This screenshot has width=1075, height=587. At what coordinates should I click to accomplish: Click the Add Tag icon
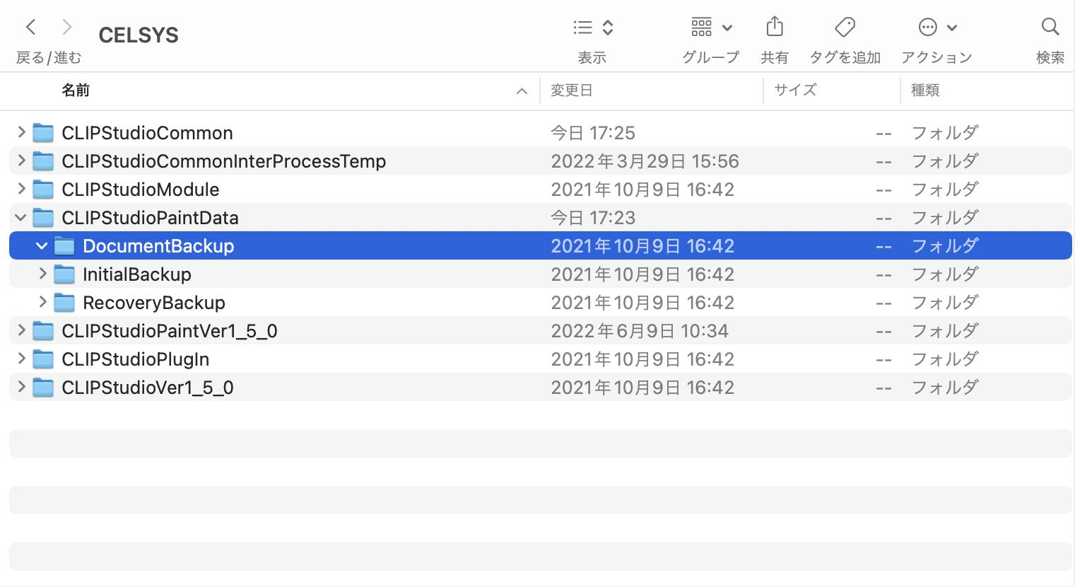tap(845, 28)
